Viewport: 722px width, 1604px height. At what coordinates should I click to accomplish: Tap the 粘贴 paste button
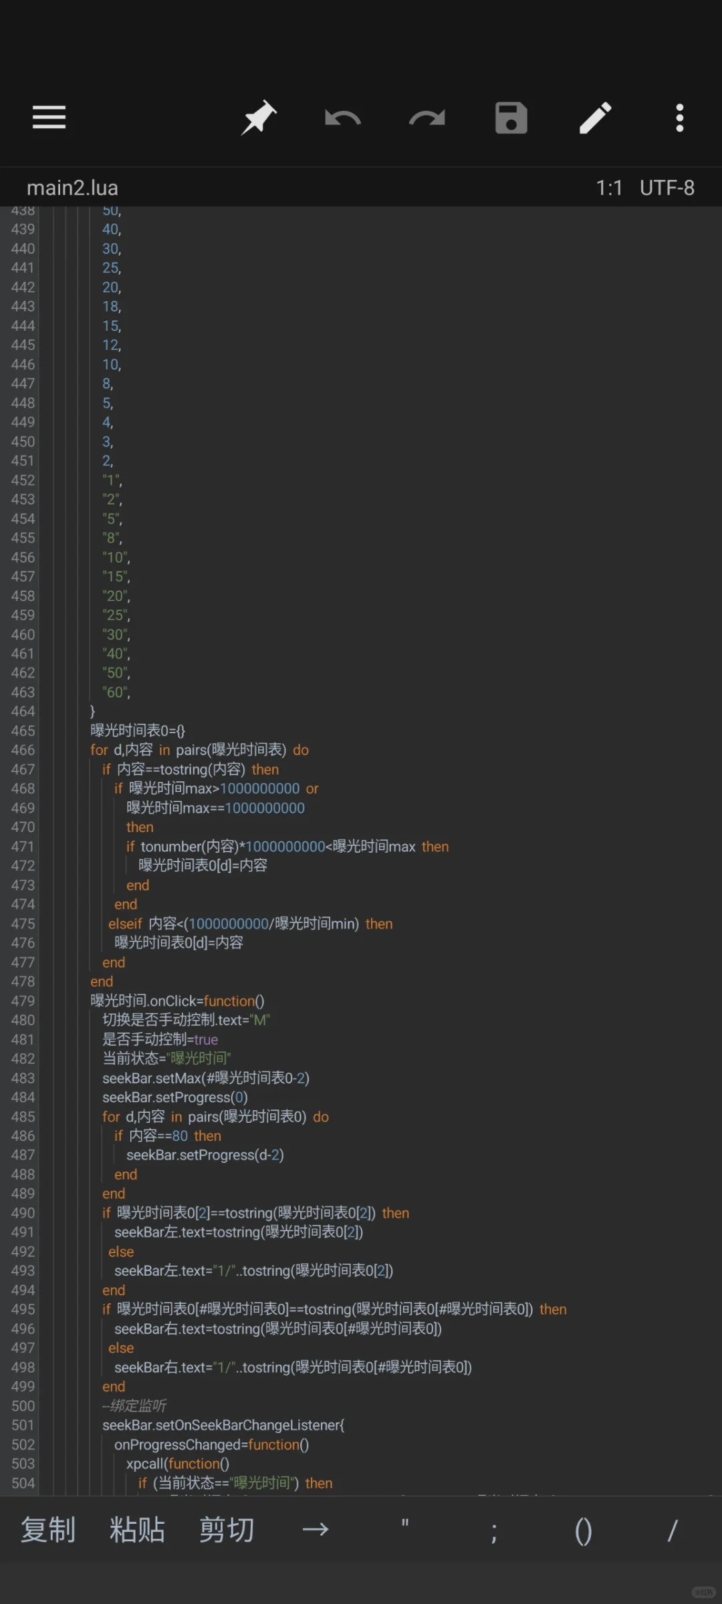click(137, 1530)
